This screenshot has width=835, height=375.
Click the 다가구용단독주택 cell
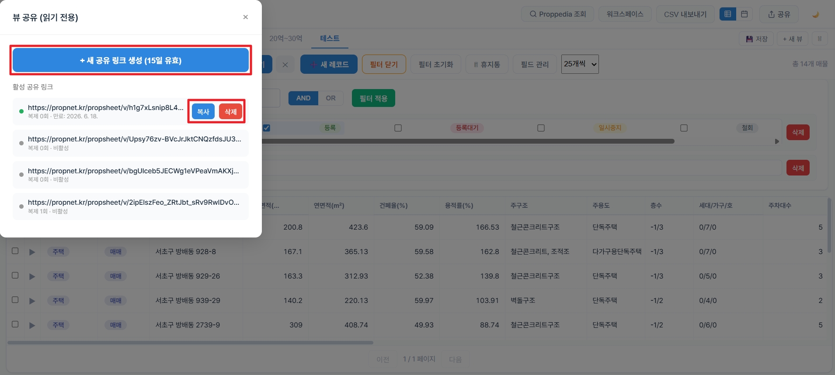[x=617, y=251]
